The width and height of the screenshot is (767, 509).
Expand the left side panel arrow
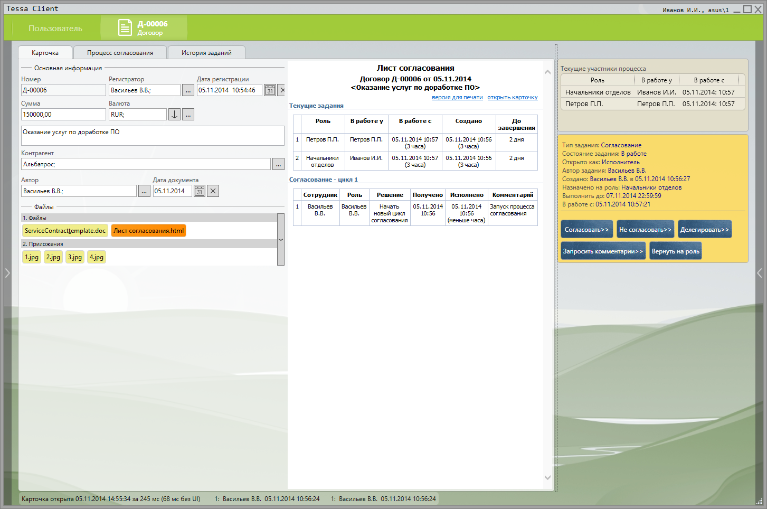click(7, 273)
